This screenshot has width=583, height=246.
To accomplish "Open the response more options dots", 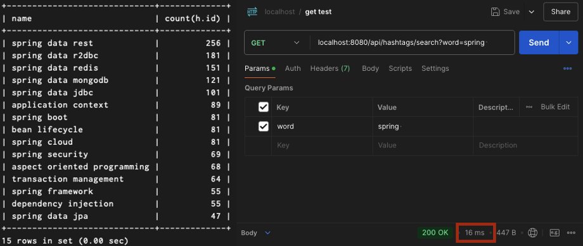I will [571, 233].
